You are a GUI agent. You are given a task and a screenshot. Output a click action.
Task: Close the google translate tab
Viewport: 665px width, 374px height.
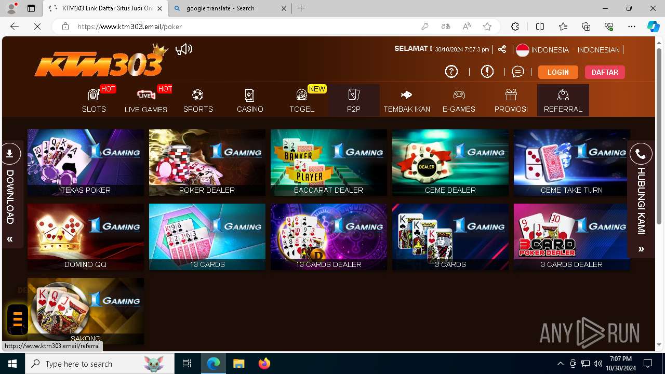284,8
